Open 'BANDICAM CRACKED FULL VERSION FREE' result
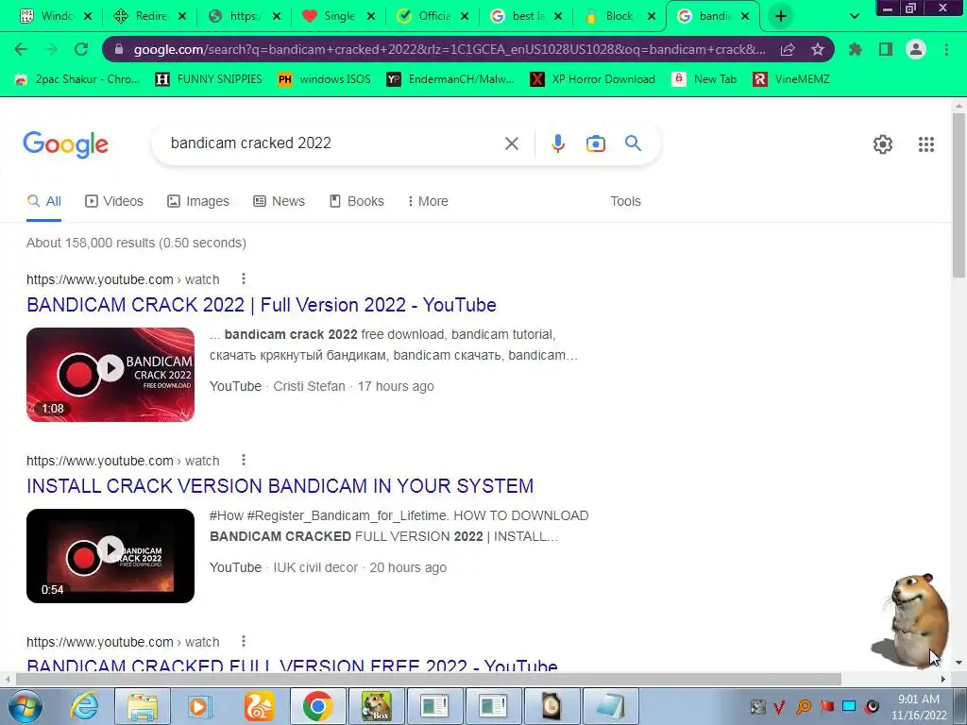The width and height of the screenshot is (967, 725). [293, 665]
